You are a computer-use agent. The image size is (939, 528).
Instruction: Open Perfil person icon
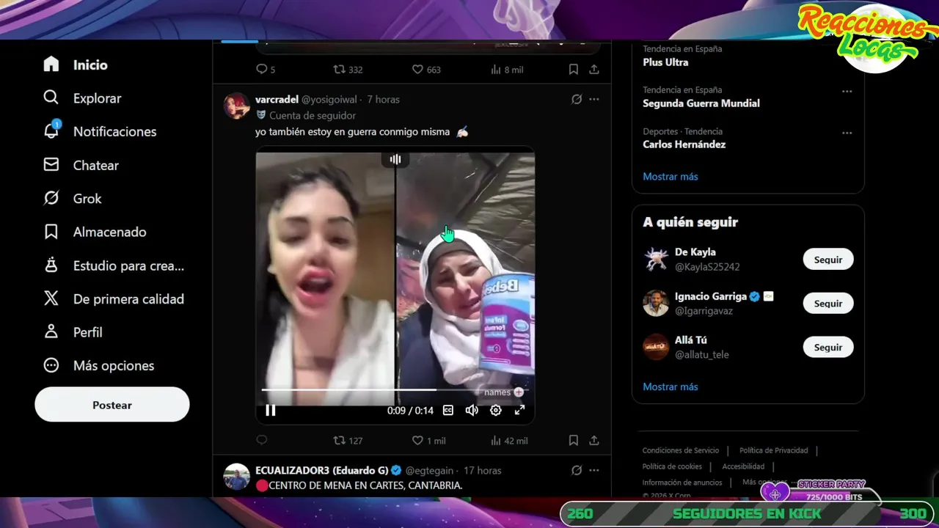click(51, 331)
